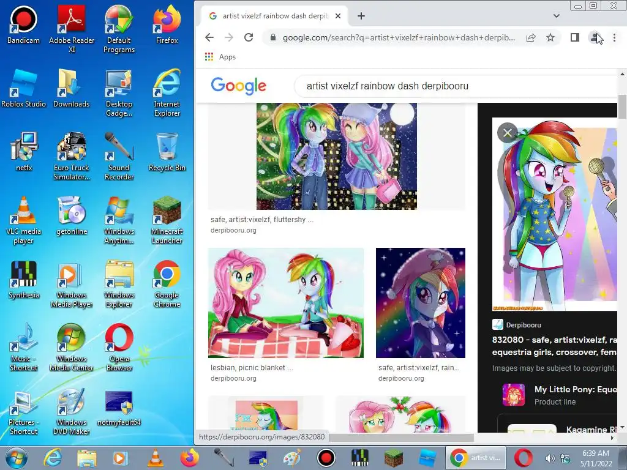Image resolution: width=627 pixels, height=470 pixels.
Task: Click the Apps bookmarks shortcut
Action: point(220,57)
